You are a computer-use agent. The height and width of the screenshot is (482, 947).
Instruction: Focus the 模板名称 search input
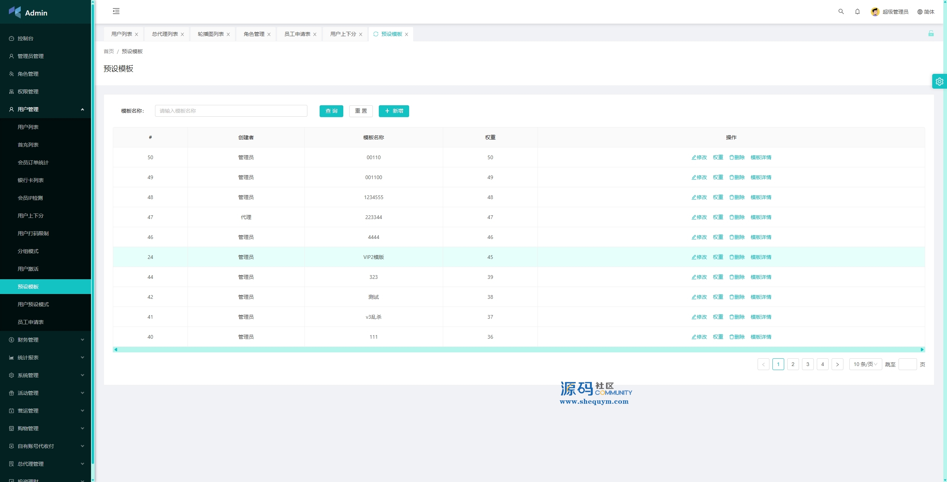point(231,111)
